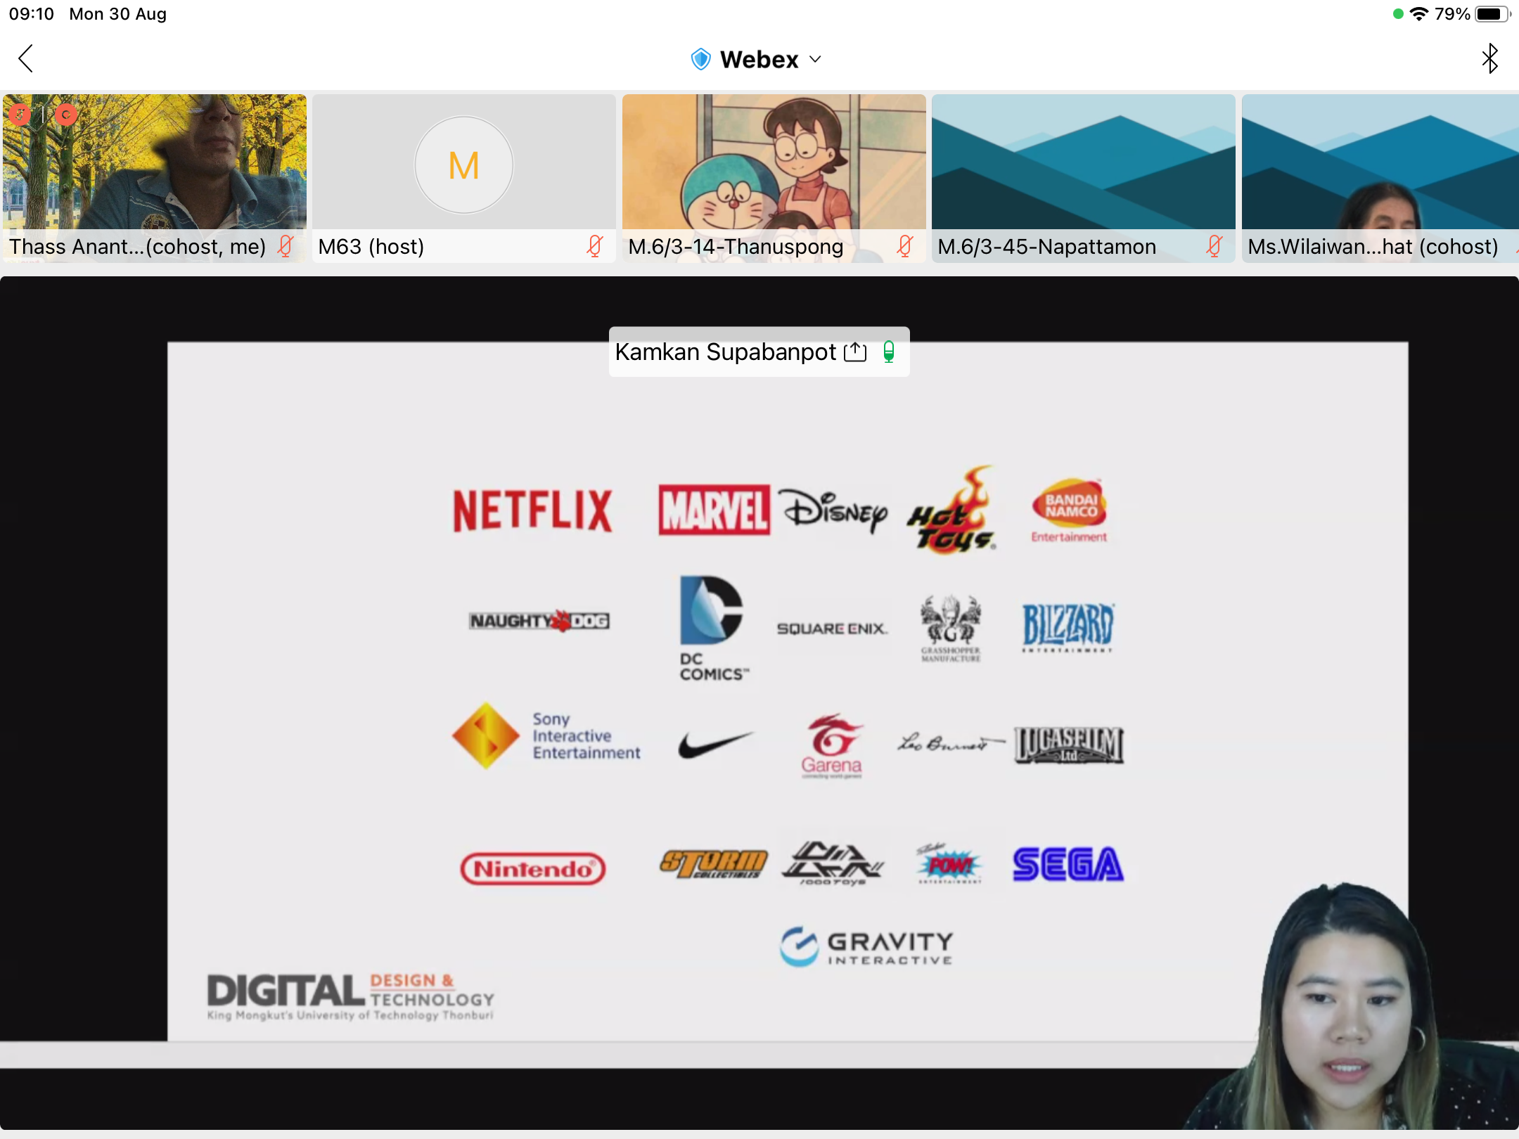The height and width of the screenshot is (1139, 1519).
Task: Tap the Disney logo on the slide
Action: [835, 512]
